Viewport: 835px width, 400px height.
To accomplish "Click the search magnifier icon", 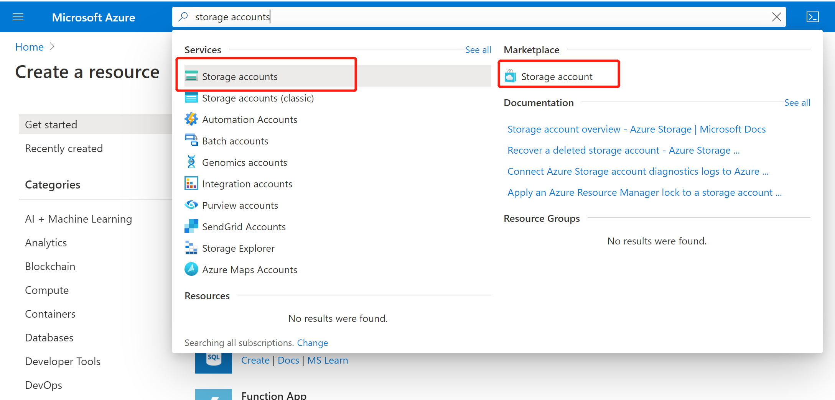I will [183, 16].
